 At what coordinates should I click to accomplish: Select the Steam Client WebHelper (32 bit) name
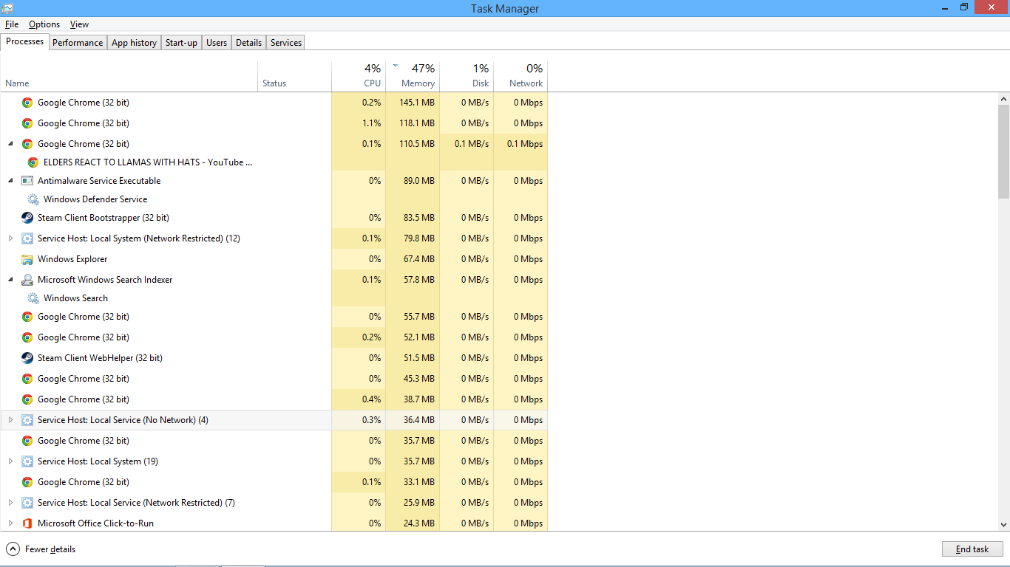tap(100, 358)
